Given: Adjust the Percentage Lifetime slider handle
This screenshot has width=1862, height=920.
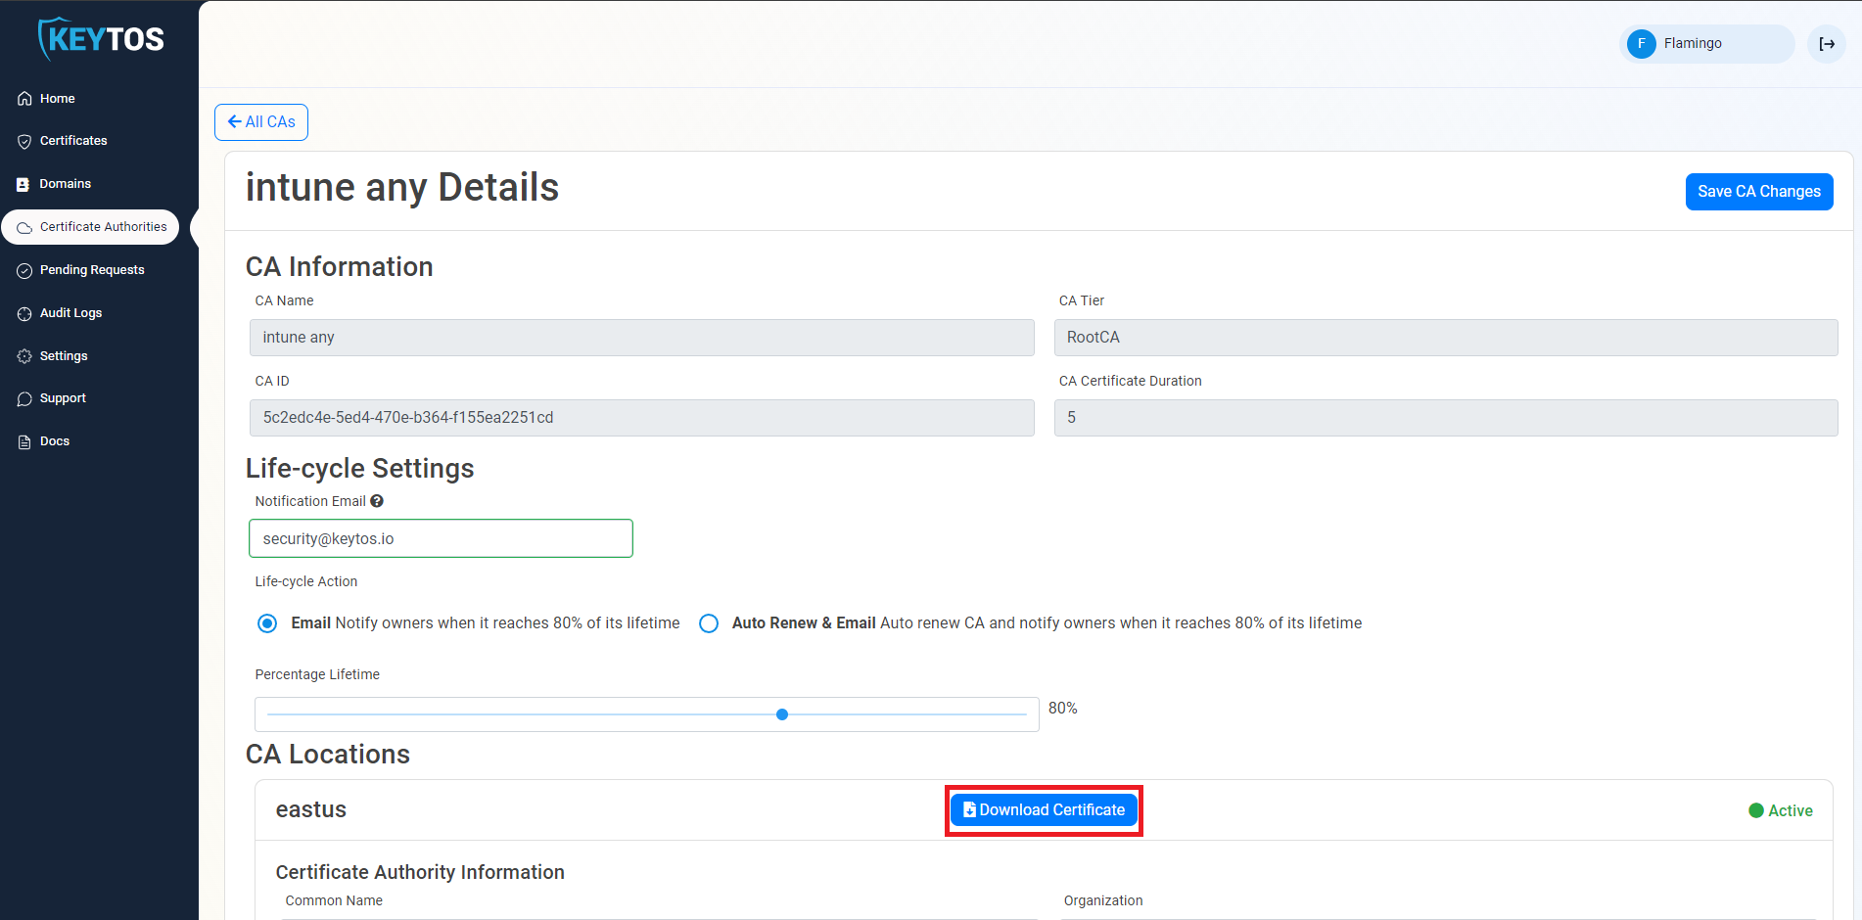Looking at the screenshot, I should point(781,713).
